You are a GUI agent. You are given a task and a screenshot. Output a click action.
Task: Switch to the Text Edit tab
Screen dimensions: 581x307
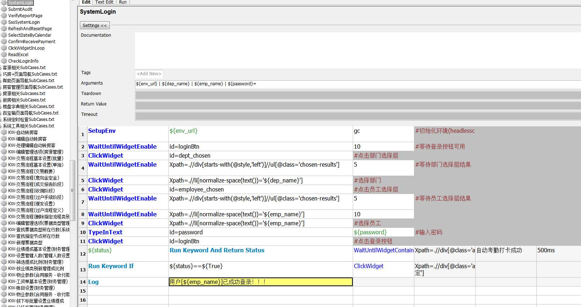[104, 2]
